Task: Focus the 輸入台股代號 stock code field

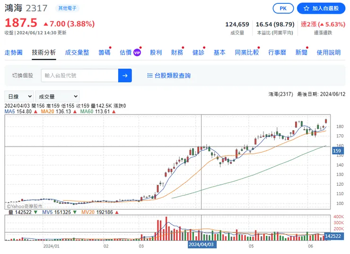Action: tap(79, 75)
